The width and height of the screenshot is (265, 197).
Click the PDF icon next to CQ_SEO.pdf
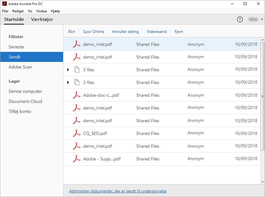[76, 133]
